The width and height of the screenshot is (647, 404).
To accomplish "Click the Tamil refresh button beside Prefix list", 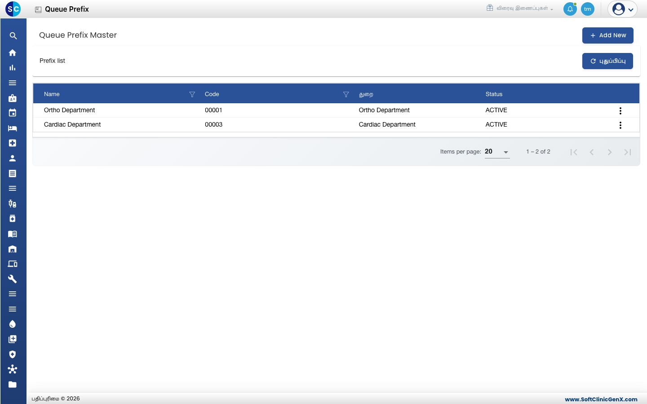I will [607, 61].
